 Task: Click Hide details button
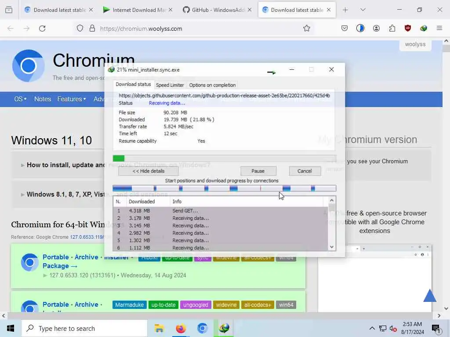149,171
